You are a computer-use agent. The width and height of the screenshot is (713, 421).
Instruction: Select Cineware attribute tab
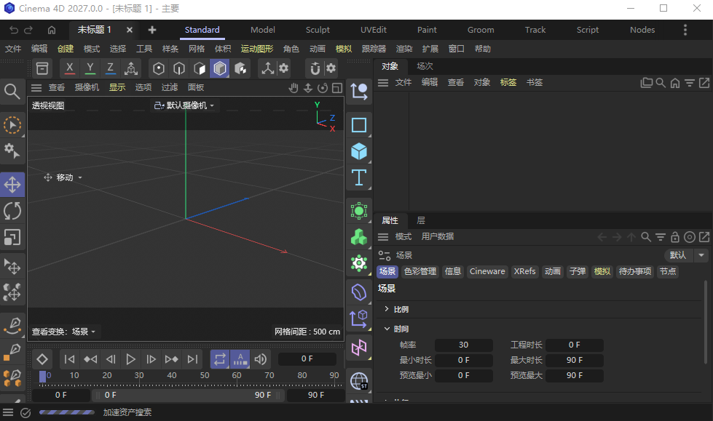click(487, 272)
